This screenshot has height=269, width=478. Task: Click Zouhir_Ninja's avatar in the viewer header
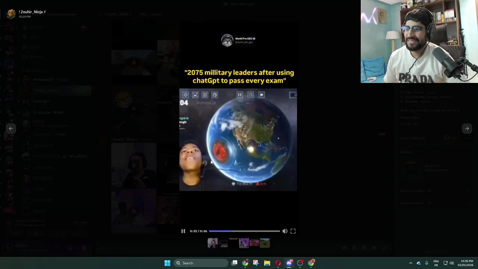pos(12,14)
